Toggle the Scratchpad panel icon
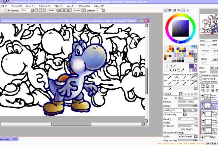The height and width of the screenshot is (145, 218). [188, 11]
